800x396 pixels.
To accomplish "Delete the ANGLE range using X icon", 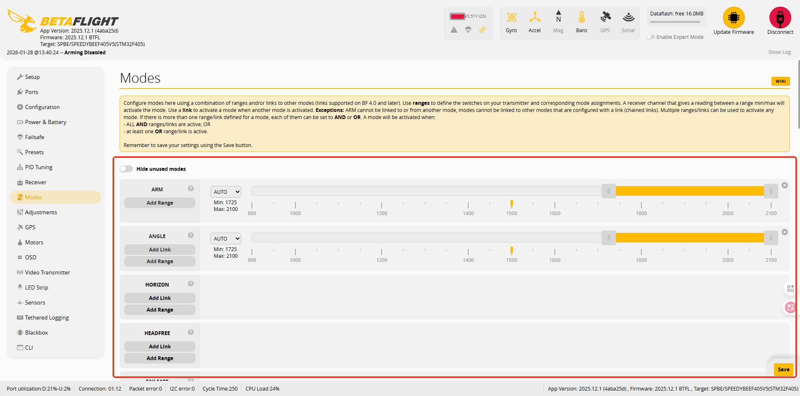I will pyautogui.click(x=785, y=232).
